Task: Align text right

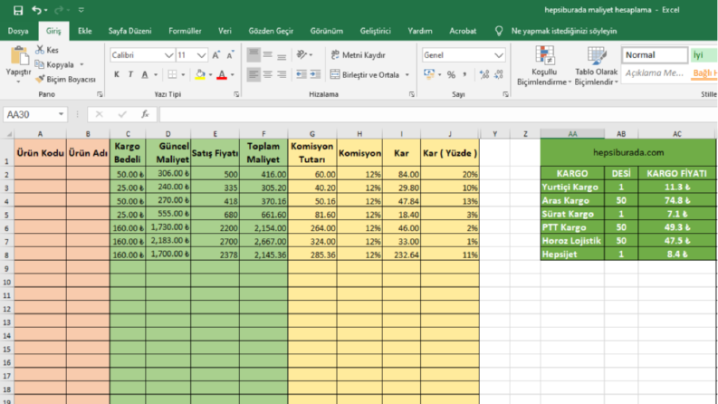Action: [282, 74]
